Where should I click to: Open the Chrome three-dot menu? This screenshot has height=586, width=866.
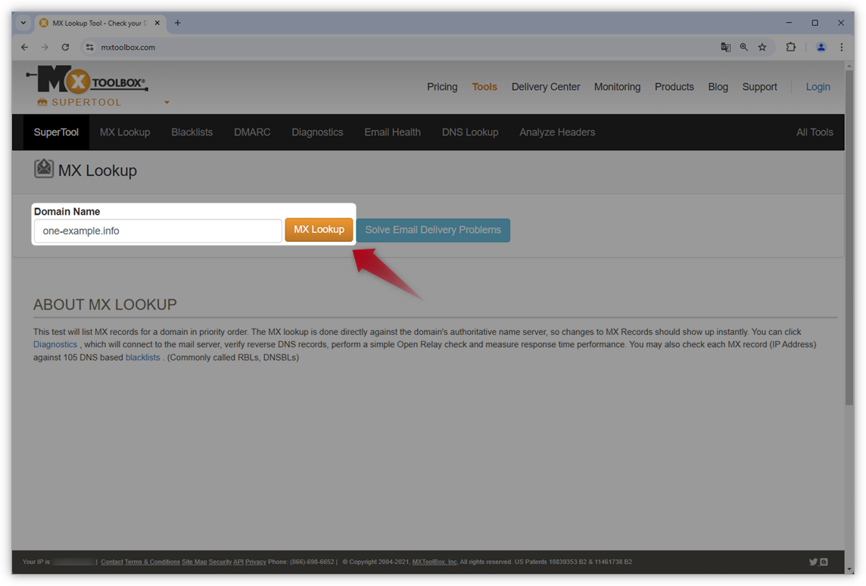pos(842,47)
